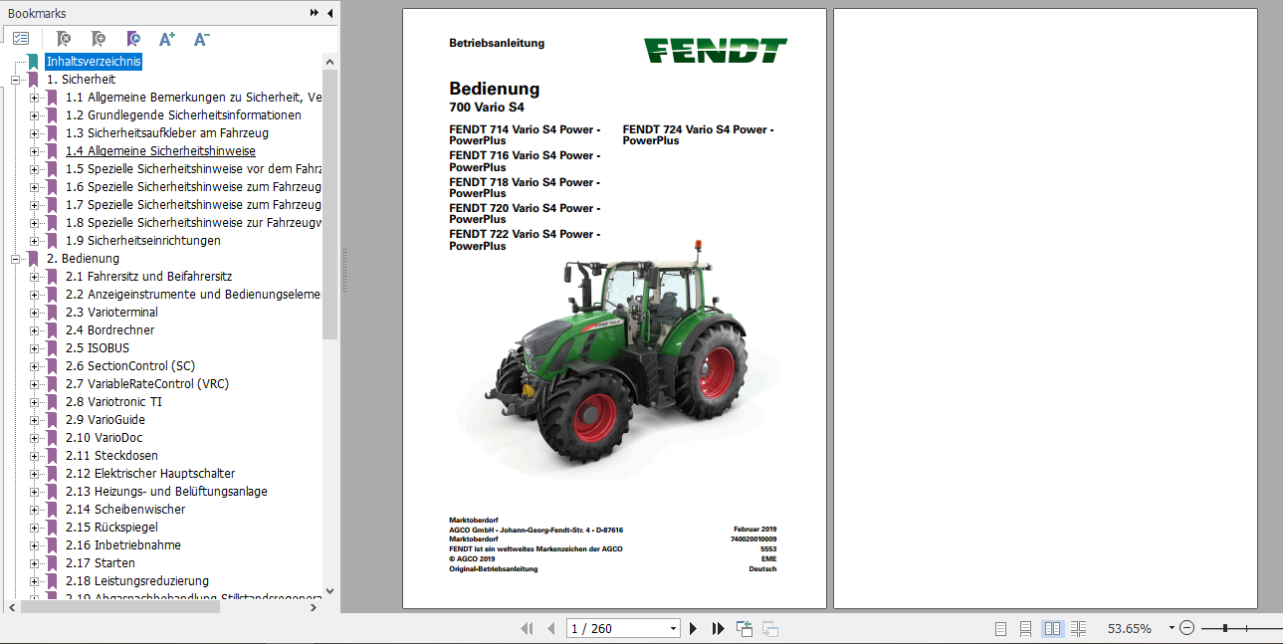Open bookmark 2.17 Starten
Viewport: 1283px width, 644px height.
coord(101,563)
